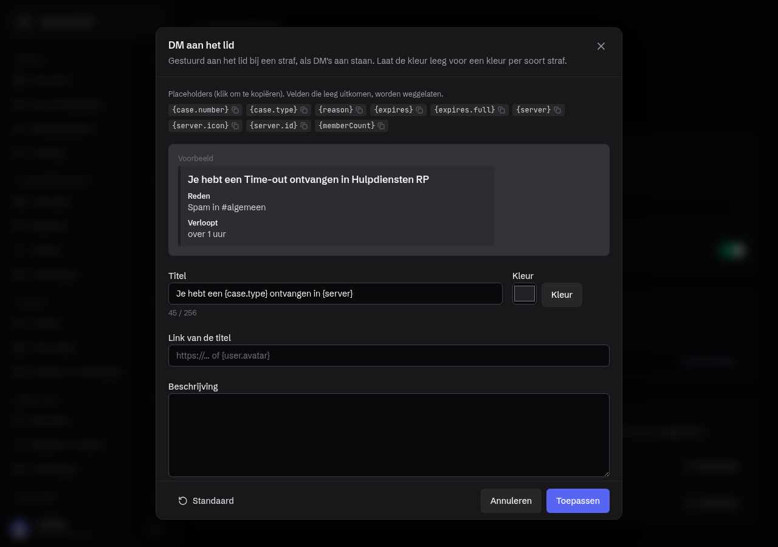Click into the 'Link van de titel' field
This screenshot has height=547, width=778.
pyautogui.click(x=389, y=356)
